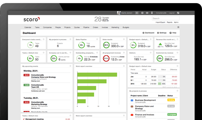Click the green In progress status badge
Viewport: 202px width, 120px height.
click(172, 115)
